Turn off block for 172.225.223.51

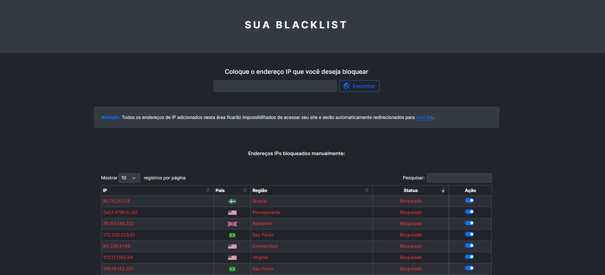(x=469, y=234)
